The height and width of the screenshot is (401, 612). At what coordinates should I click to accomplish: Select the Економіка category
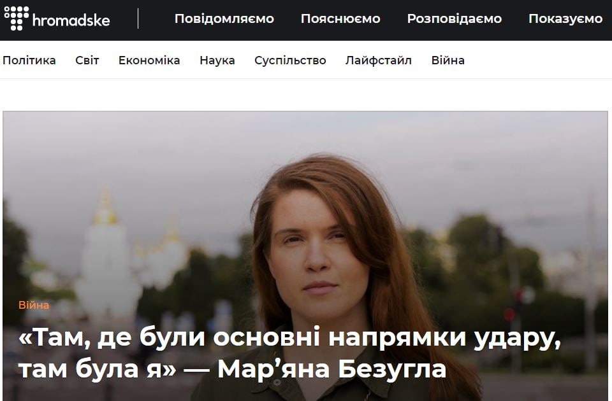(x=149, y=60)
